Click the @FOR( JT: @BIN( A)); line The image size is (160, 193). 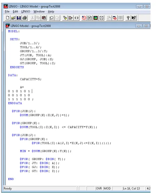pos(40,163)
